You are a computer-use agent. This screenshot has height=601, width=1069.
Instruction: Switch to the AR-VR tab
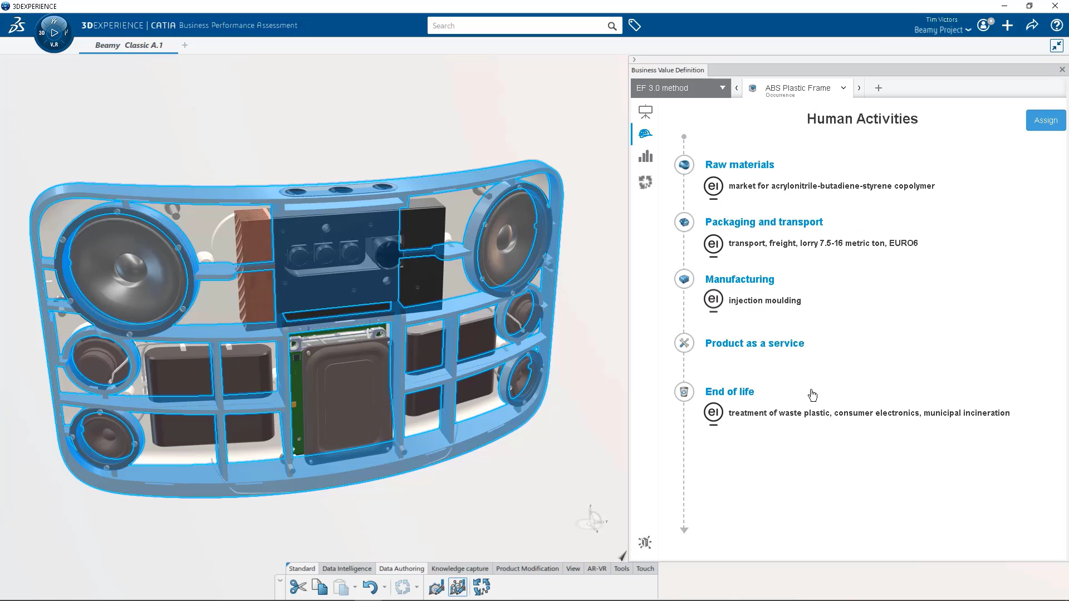coord(596,568)
